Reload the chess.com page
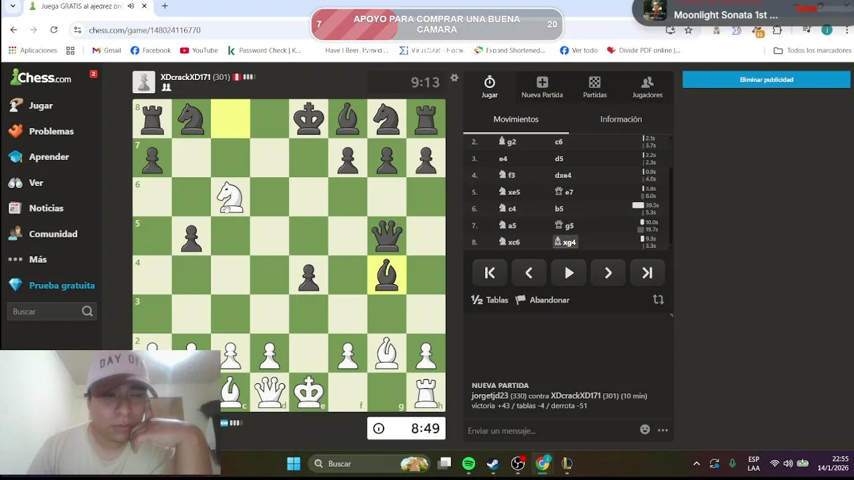Image resolution: width=854 pixels, height=480 pixels. 53,30
